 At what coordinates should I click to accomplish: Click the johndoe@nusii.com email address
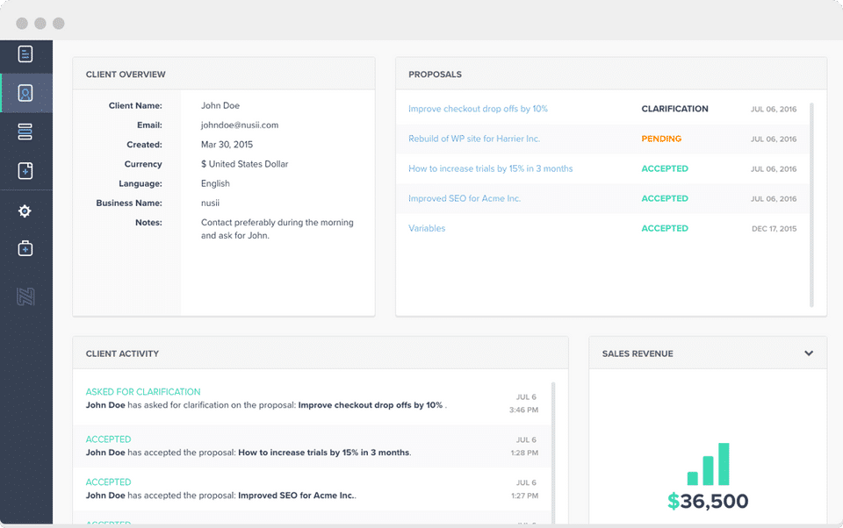click(x=240, y=125)
